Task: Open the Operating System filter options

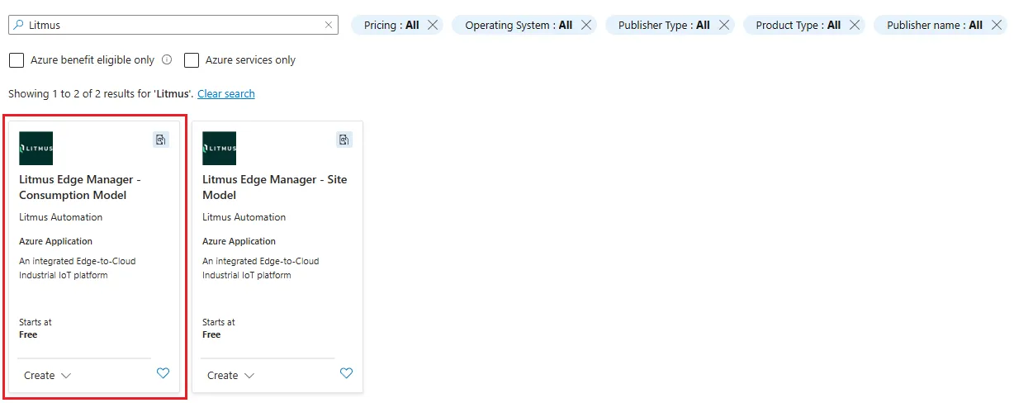Action: [x=519, y=25]
